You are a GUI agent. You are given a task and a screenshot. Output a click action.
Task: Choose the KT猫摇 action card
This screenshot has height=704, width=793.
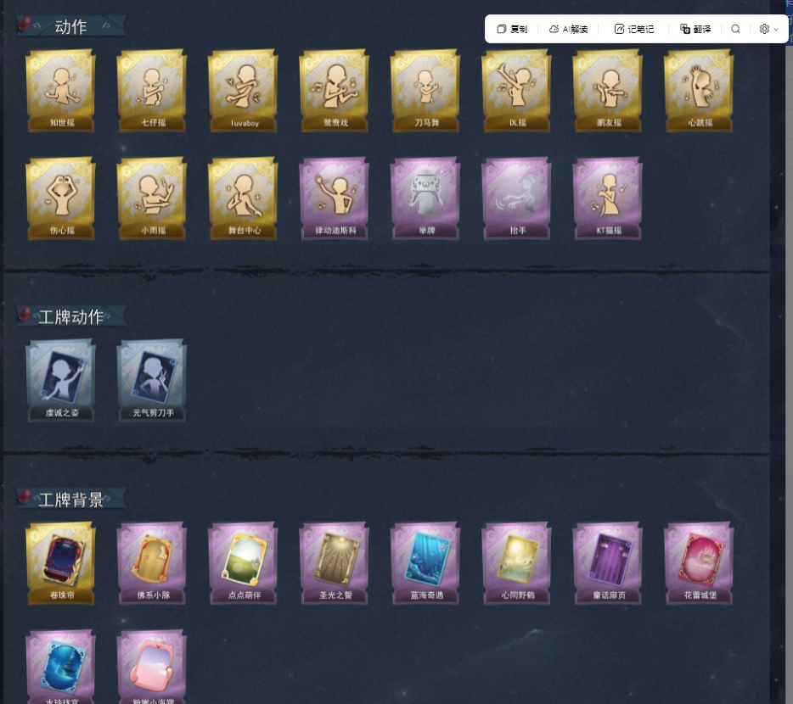click(607, 198)
